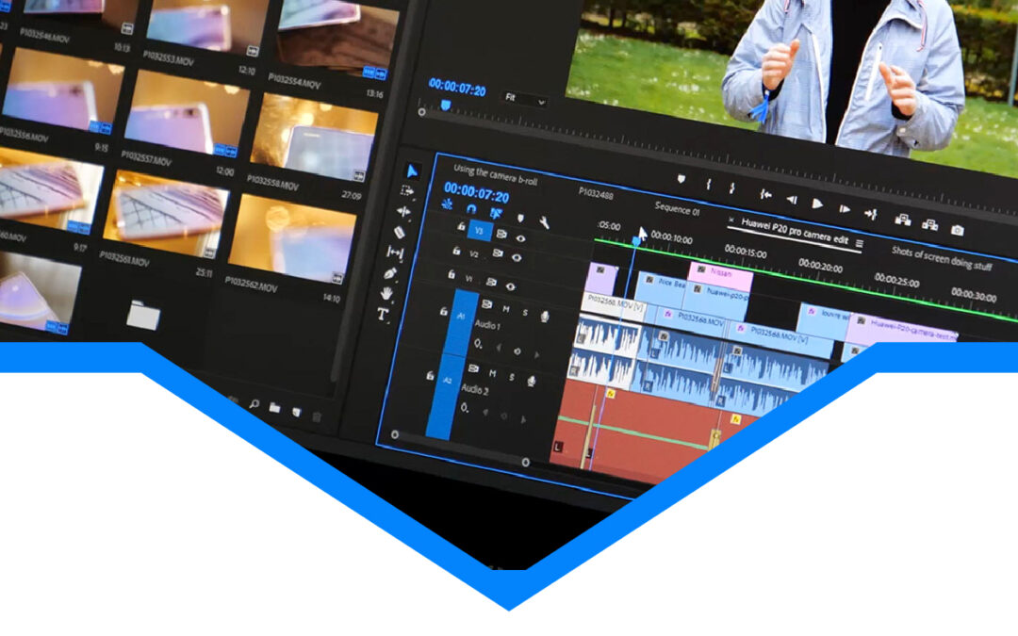Select the Slip tool
The width and height of the screenshot is (1018, 636).
(395, 252)
